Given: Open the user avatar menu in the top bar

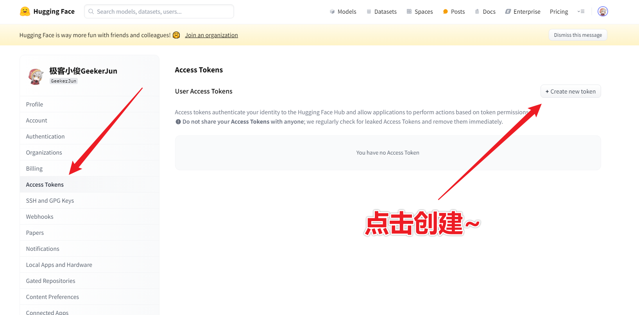Looking at the screenshot, I should point(603,11).
